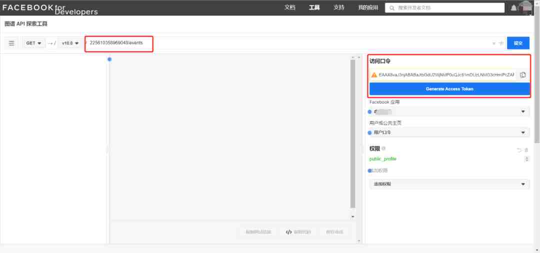Click the plus icon in the query bar
This screenshot has width=540, height=253.
(x=501, y=43)
